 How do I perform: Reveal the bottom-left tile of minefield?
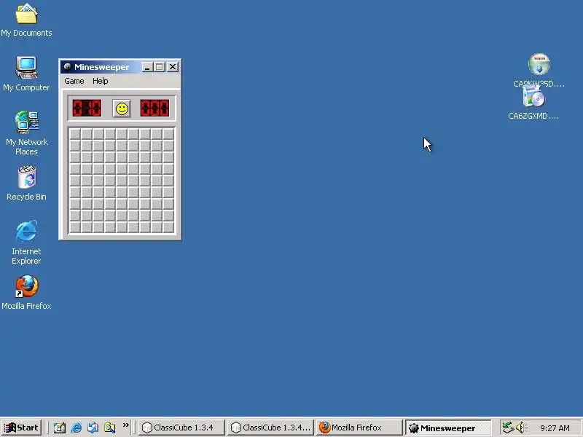pos(75,227)
